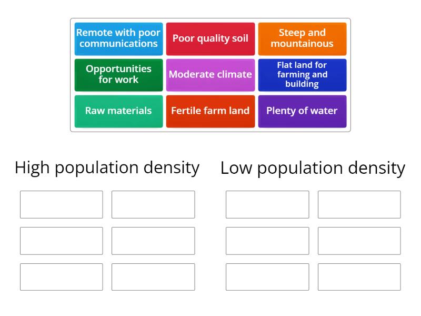Viewport: 421px width, 316px height.
Task: Click the 'Steep and mountainous' tile
Action: pyautogui.click(x=303, y=38)
